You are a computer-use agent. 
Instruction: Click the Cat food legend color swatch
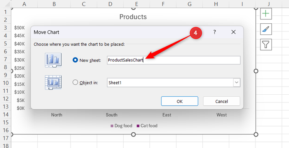(x=138, y=126)
